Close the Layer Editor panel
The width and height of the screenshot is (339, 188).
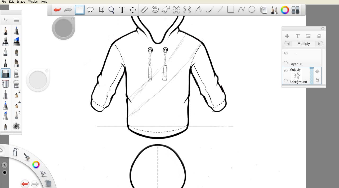[x=323, y=29]
